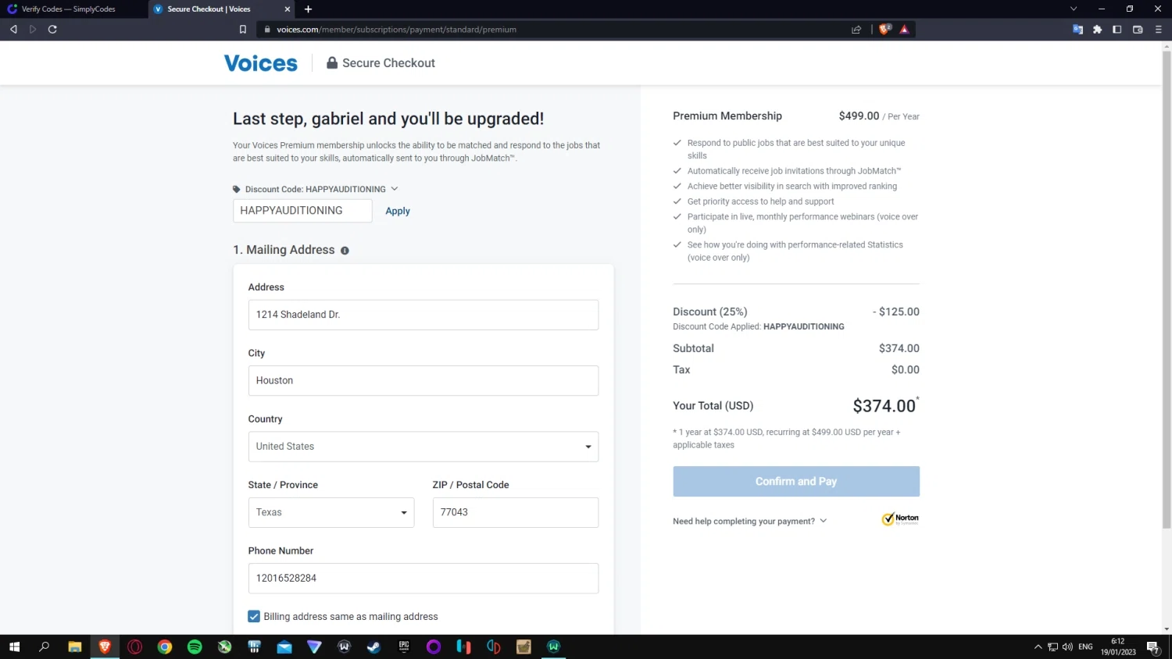This screenshot has width=1172, height=659.
Task: Open Spotify from the taskbar
Action: [x=195, y=647]
